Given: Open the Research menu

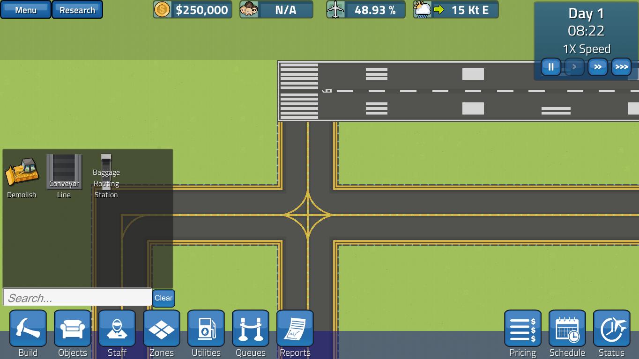Looking at the screenshot, I should (x=77, y=10).
